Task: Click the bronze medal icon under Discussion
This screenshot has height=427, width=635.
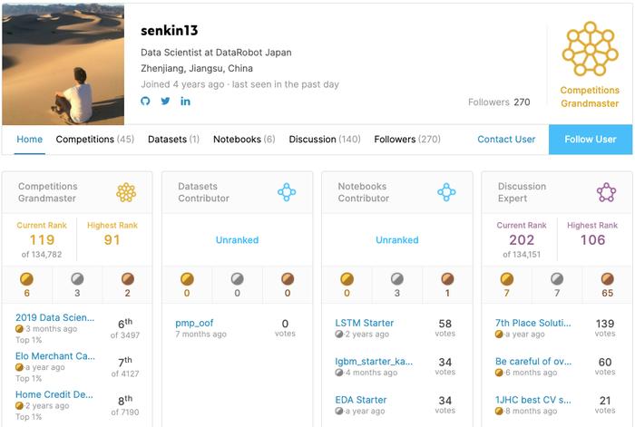Action: pos(607,279)
